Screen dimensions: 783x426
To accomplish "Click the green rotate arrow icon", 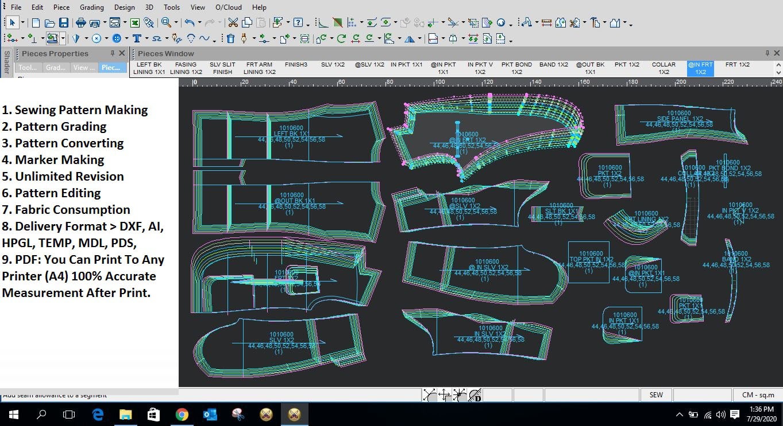I will coord(341,38).
